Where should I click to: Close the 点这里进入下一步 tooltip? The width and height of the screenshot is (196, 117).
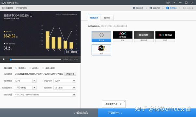click(x=124, y=102)
